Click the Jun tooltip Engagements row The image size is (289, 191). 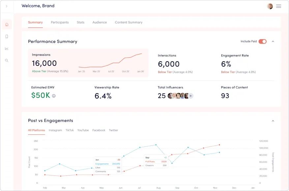coord(108,164)
